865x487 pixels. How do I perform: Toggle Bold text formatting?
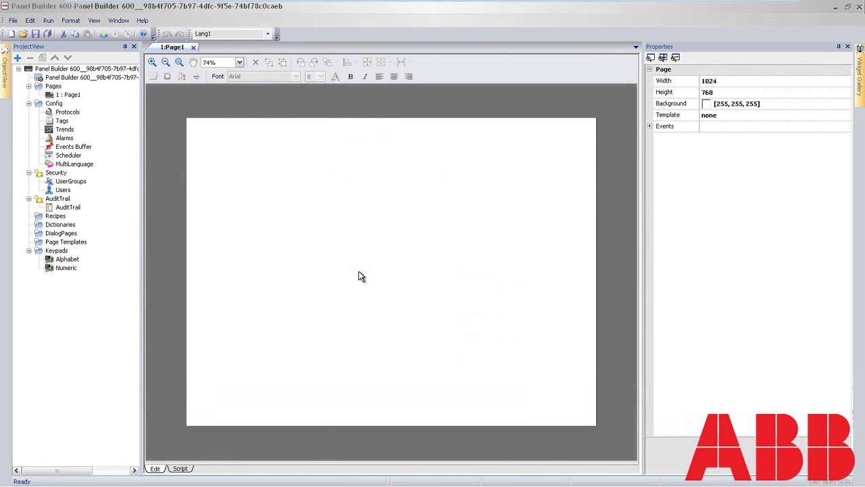tap(350, 76)
